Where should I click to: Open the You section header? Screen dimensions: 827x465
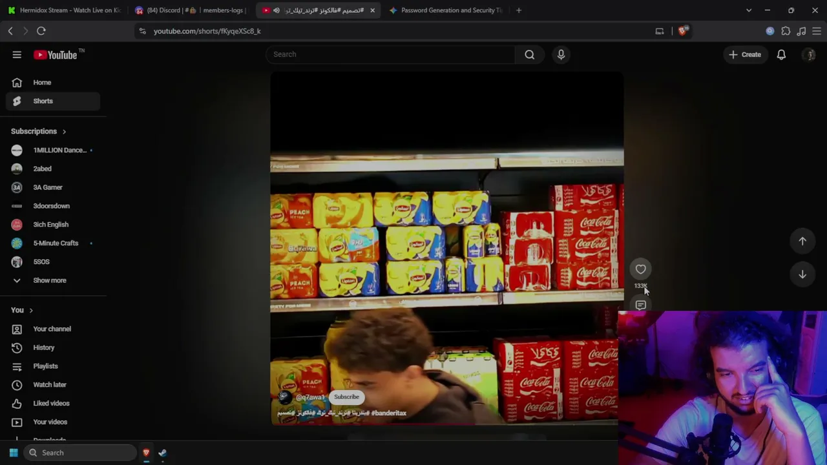(22, 311)
